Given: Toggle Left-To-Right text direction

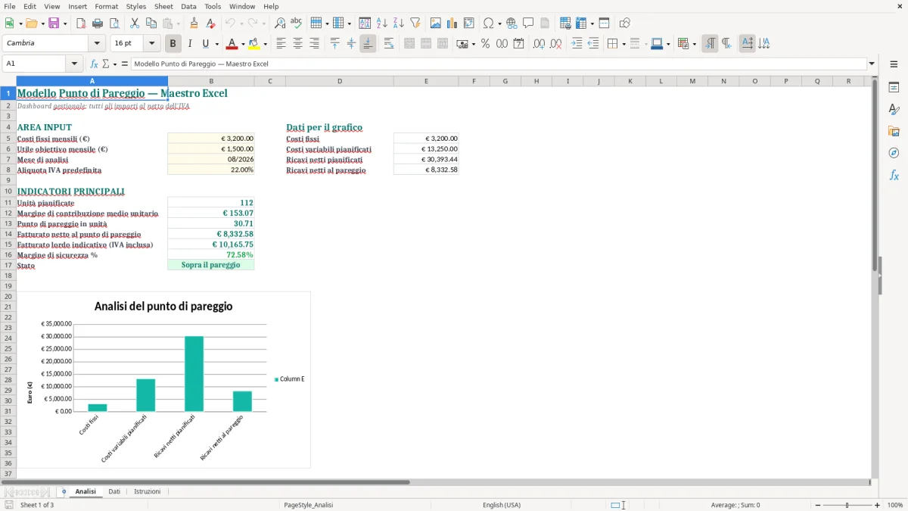Looking at the screenshot, I should (x=710, y=44).
